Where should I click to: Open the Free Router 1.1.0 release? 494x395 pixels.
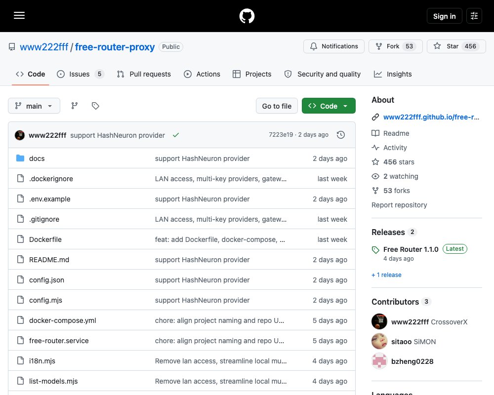tap(411, 249)
